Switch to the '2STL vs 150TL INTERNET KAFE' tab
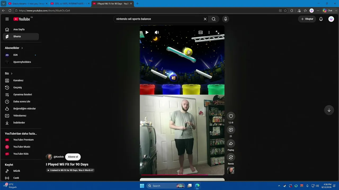Viewport: 339px width, 190px height. click(x=70, y=4)
